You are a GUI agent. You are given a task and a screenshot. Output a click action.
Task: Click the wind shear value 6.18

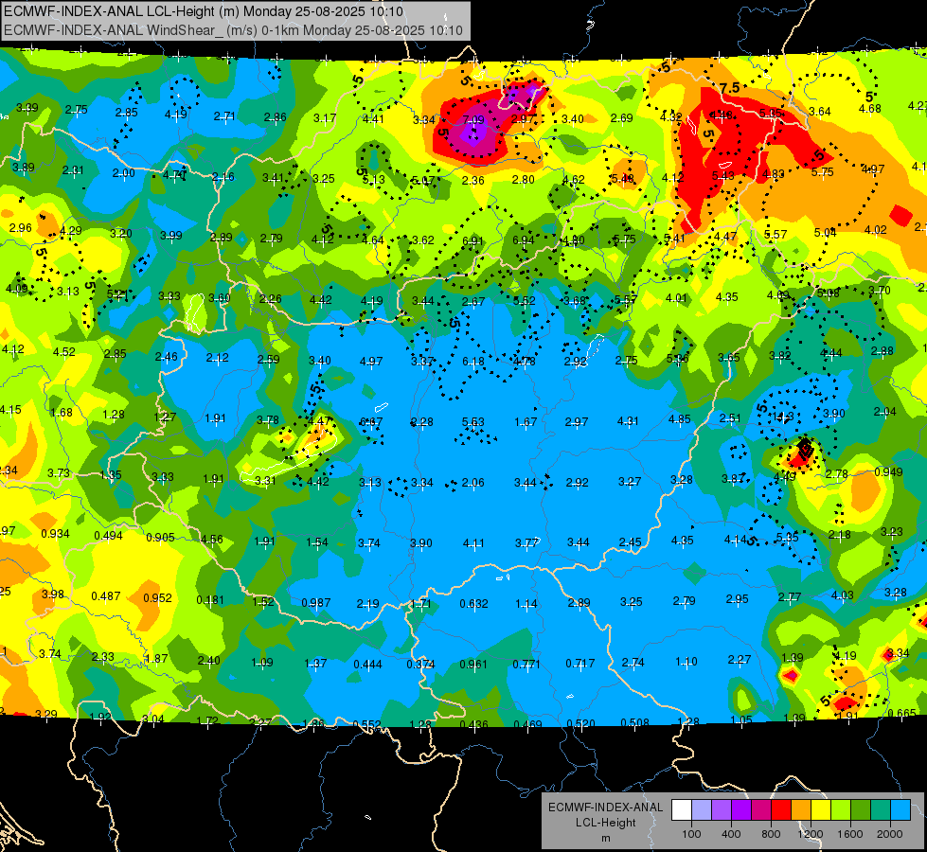(x=472, y=362)
